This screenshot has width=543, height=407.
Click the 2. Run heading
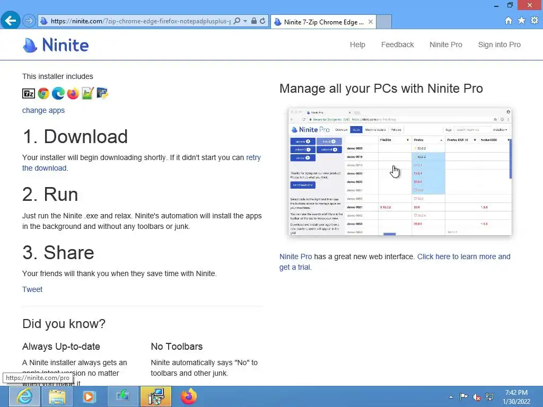(50, 194)
